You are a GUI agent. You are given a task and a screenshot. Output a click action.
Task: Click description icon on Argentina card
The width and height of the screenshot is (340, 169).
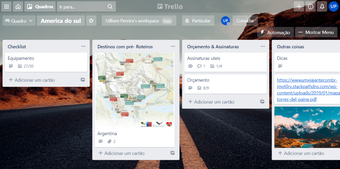pyautogui.click(x=101, y=141)
